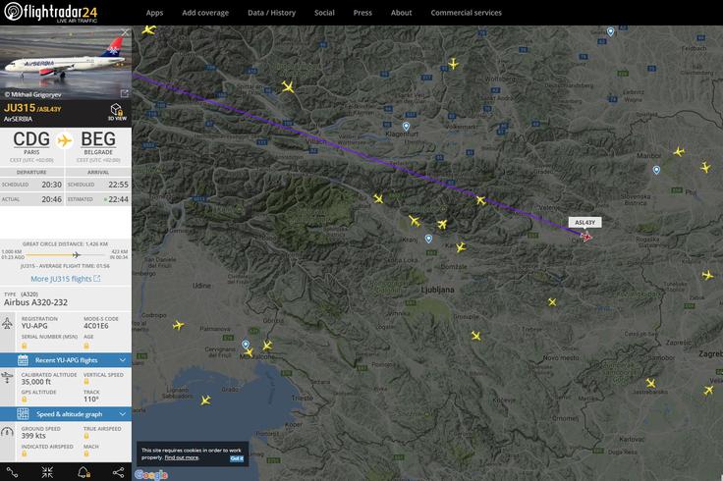Viewport: 723px width, 481px height.
Task: Click the lock icon under Age
Action: point(86,346)
